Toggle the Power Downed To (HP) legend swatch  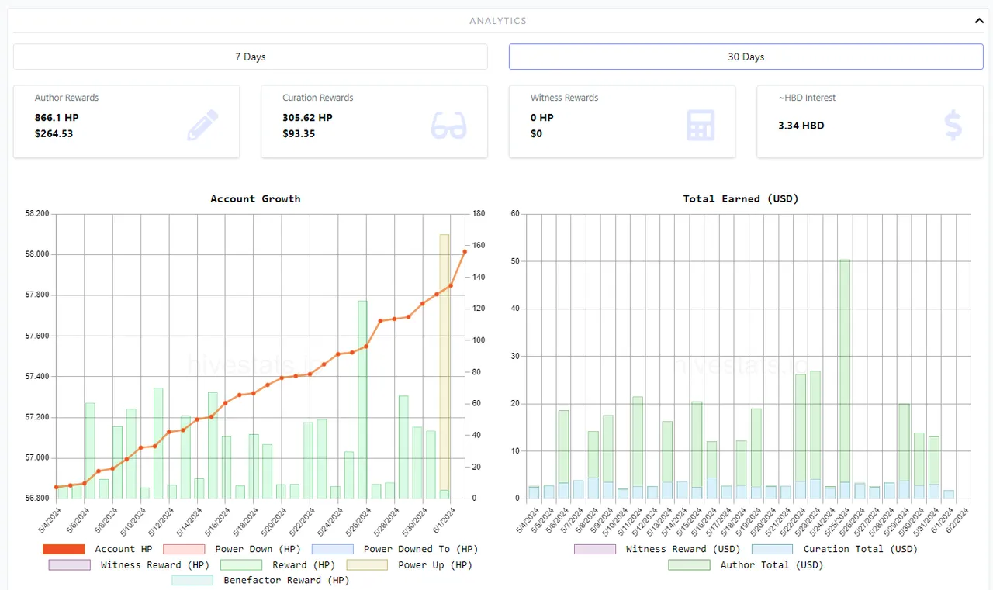[x=332, y=549]
